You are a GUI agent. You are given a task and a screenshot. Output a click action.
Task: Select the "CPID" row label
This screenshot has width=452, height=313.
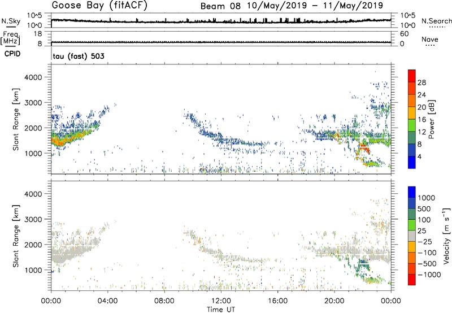click(12, 54)
